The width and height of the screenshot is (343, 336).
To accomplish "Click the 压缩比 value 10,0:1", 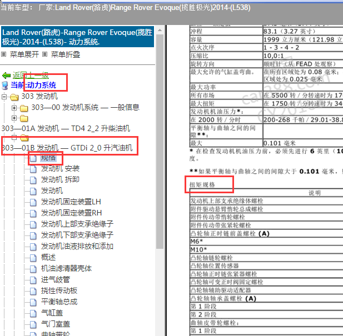I will tap(274, 56).
